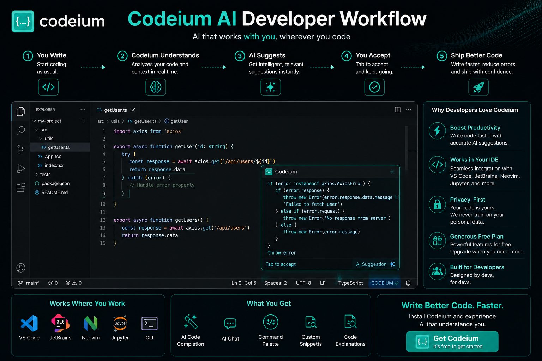Open the editor more actions ellipsis

(x=409, y=110)
